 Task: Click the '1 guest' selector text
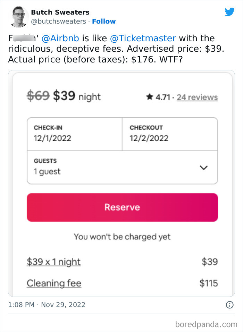47,171
